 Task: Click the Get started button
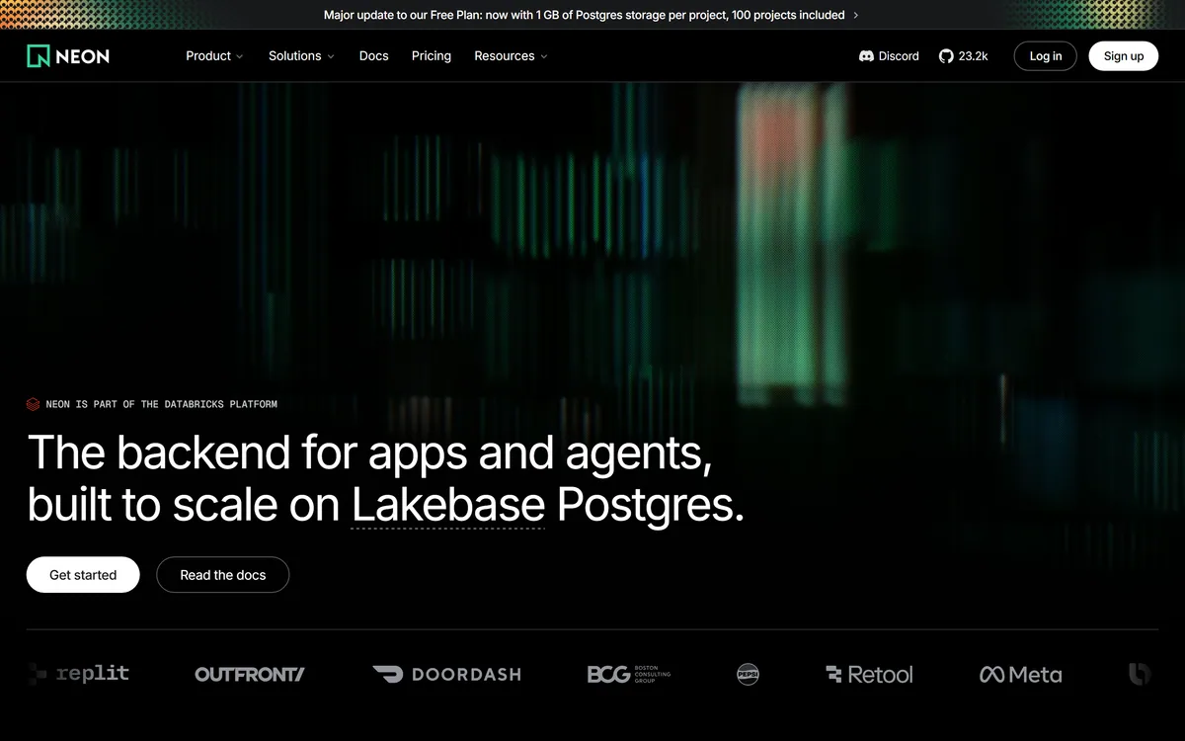tap(83, 575)
